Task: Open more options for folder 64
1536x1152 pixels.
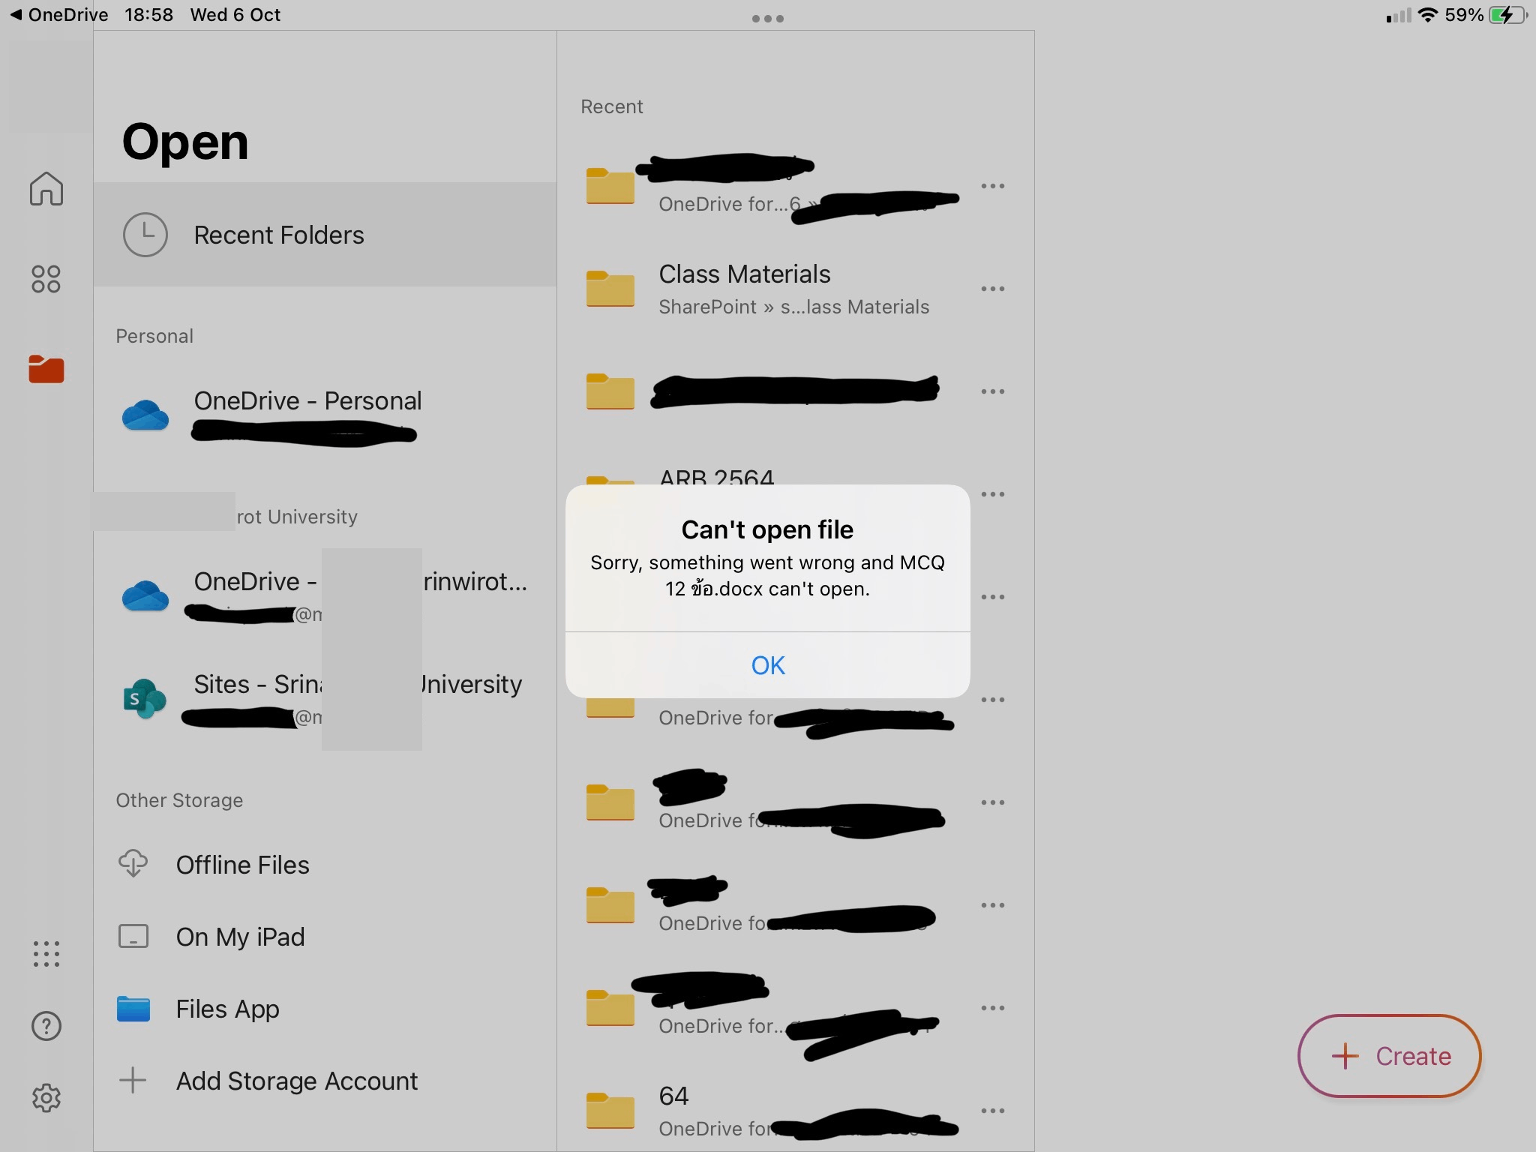Action: coord(992,1111)
